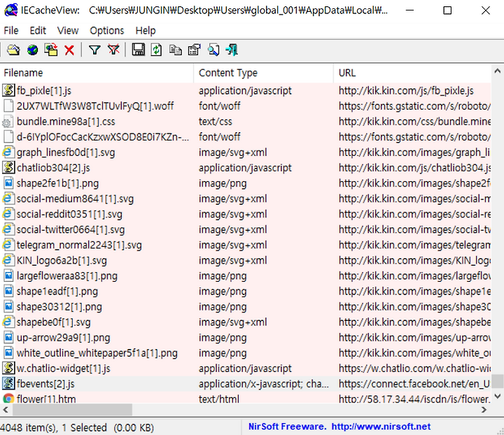
Task: Click gear icon of bundle.mine98a[1].css
Action: tap(8, 122)
